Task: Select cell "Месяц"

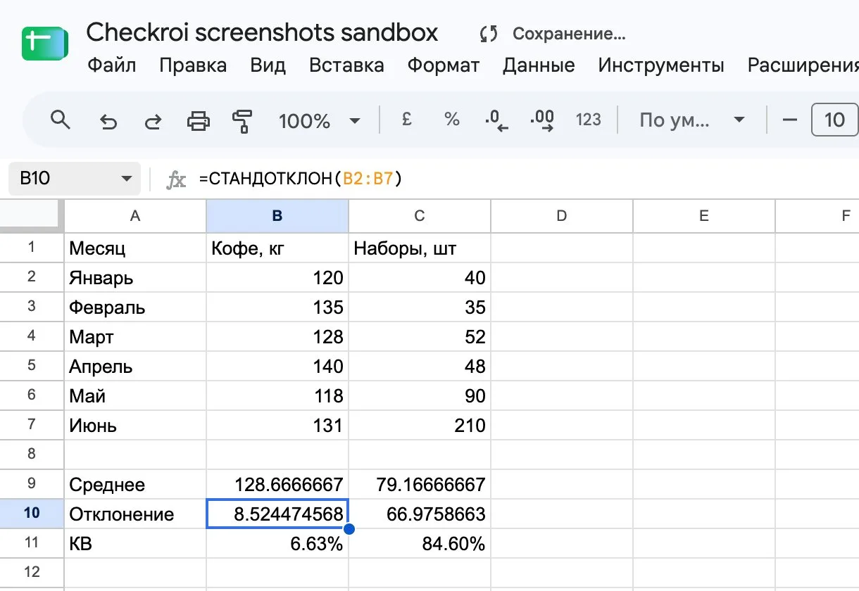Action: [135, 248]
